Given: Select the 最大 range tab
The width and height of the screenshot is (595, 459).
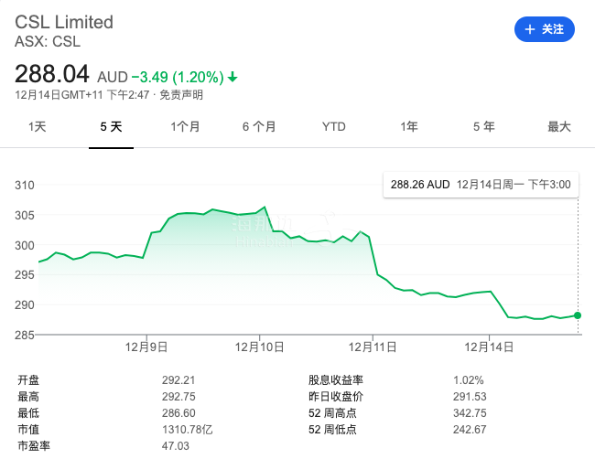Looking at the screenshot, I should (x=559, y=126).
